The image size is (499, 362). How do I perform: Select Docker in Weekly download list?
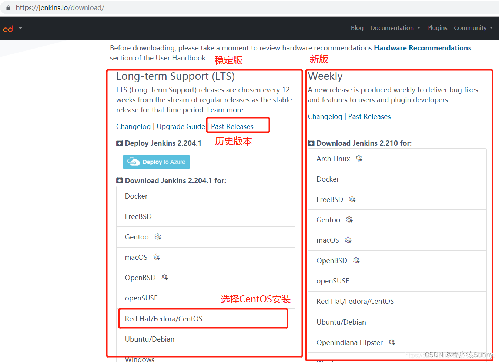click(x=397, y=179)
